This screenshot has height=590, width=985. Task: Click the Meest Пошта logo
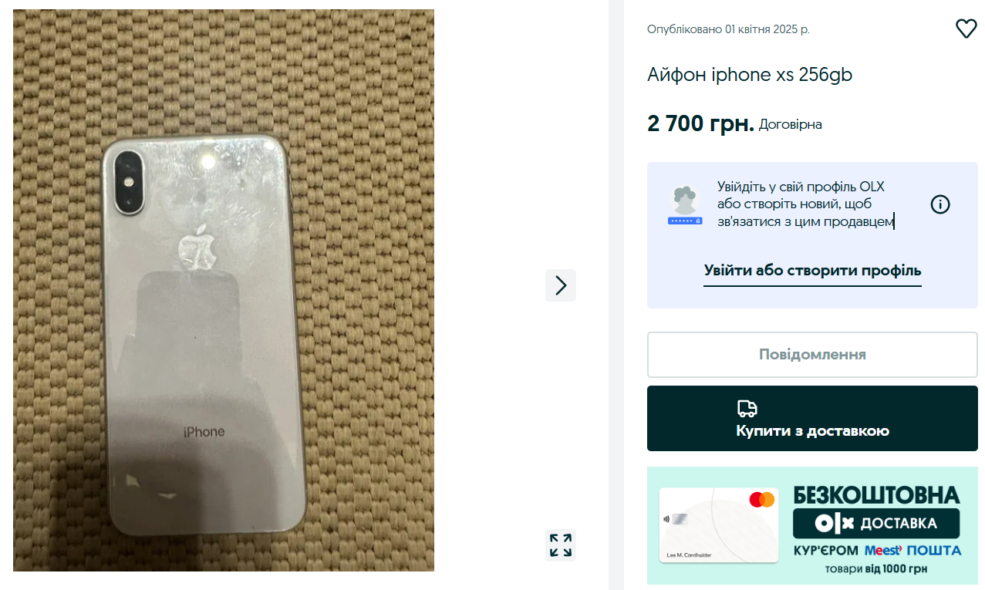(x=912, y=551)
